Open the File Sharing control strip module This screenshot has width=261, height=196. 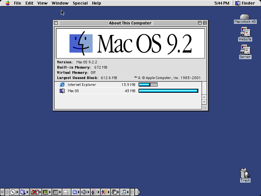point(23,192)
